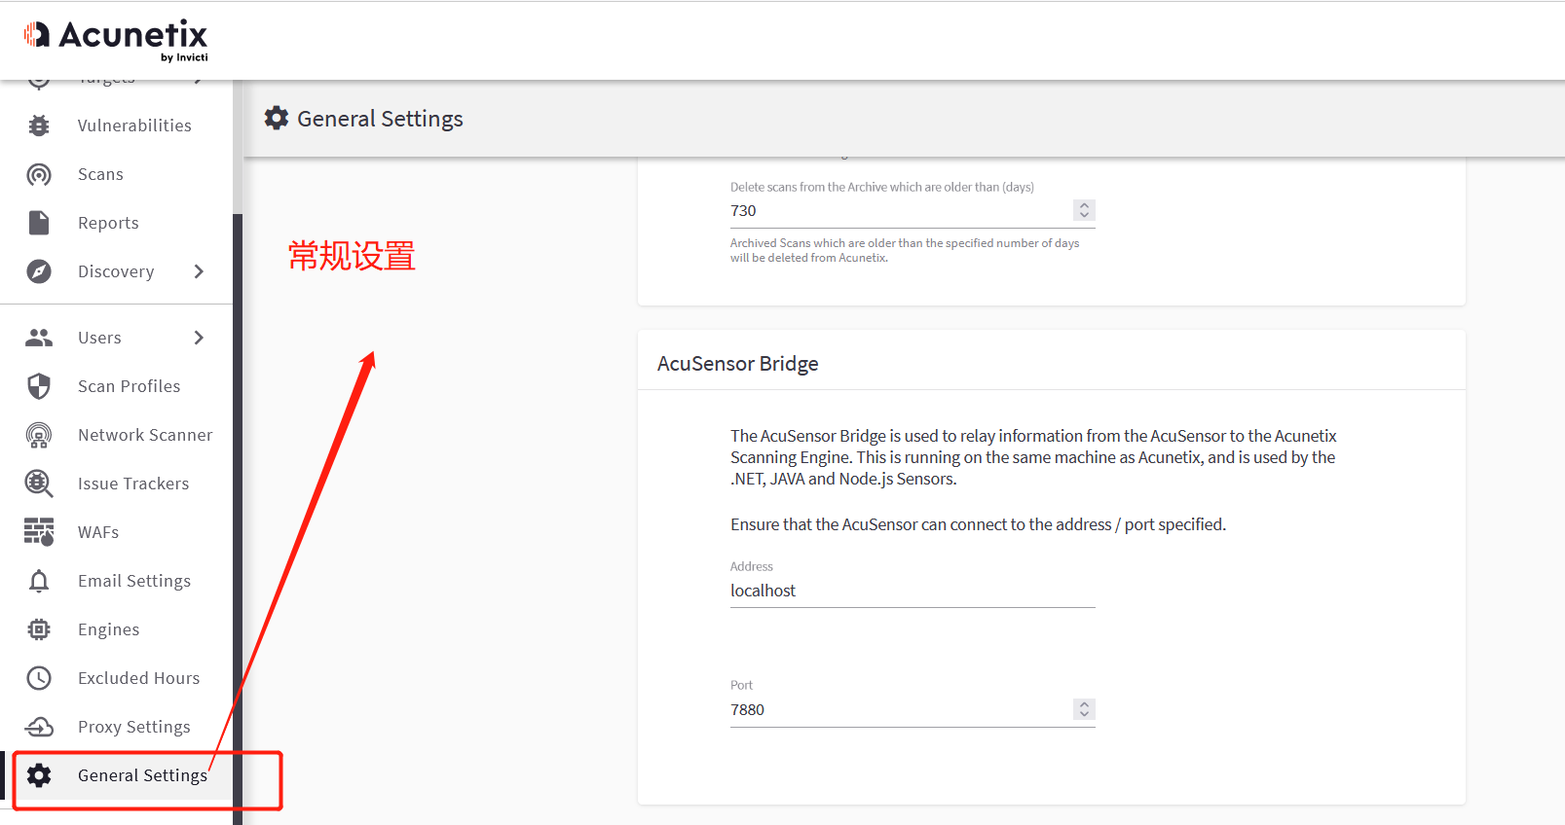Screen dimensions: 1565x825
Task: Click the Users people icon
Action: (x=39, y=338)
